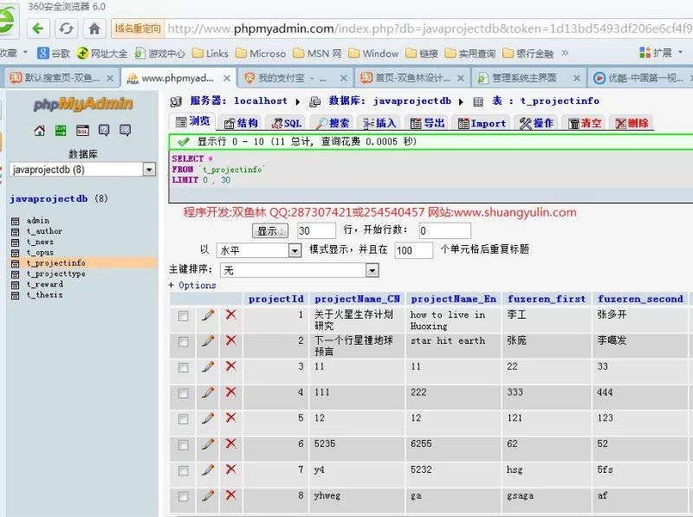Close the www.phpmyad... browser tab

[x=227, y=78]
